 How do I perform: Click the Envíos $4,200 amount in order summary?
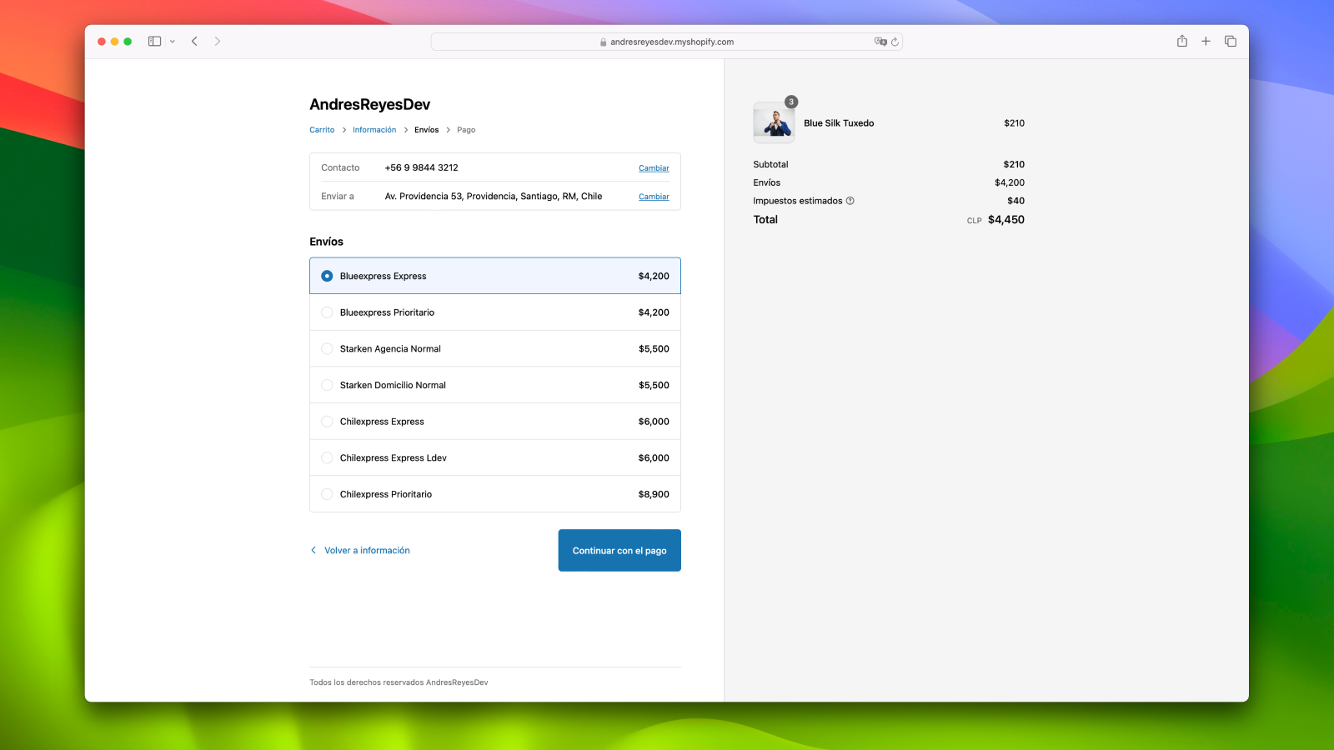click(1009, 182)
